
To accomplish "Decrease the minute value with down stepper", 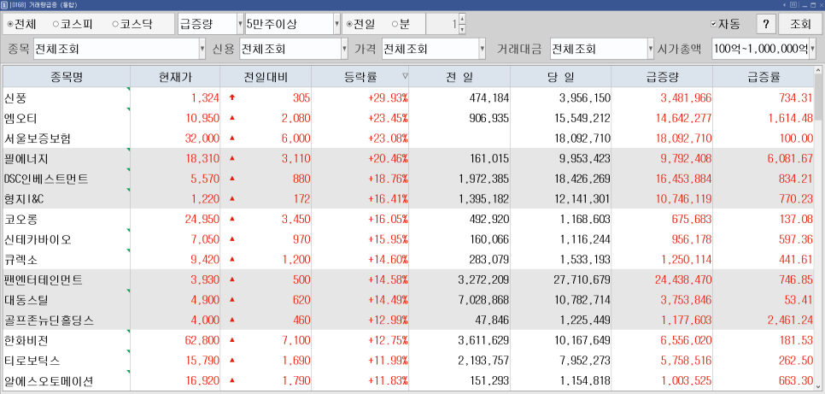I will 462,30.
